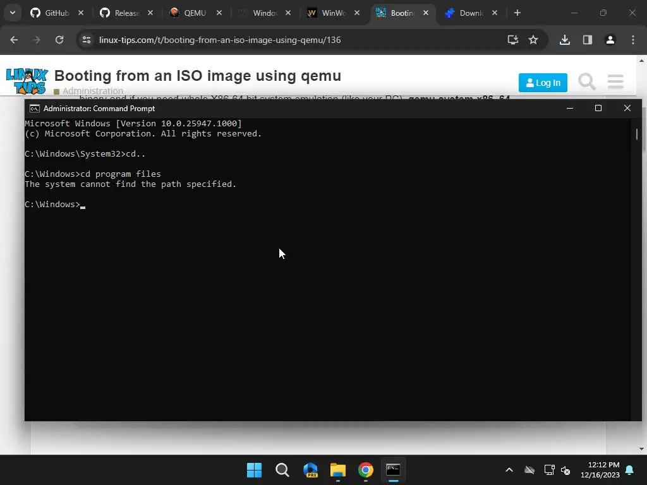The height and width of the screenshot is (485, 647).
Task: Close the WinWorld tab
Action: click(x=357, y=13)
